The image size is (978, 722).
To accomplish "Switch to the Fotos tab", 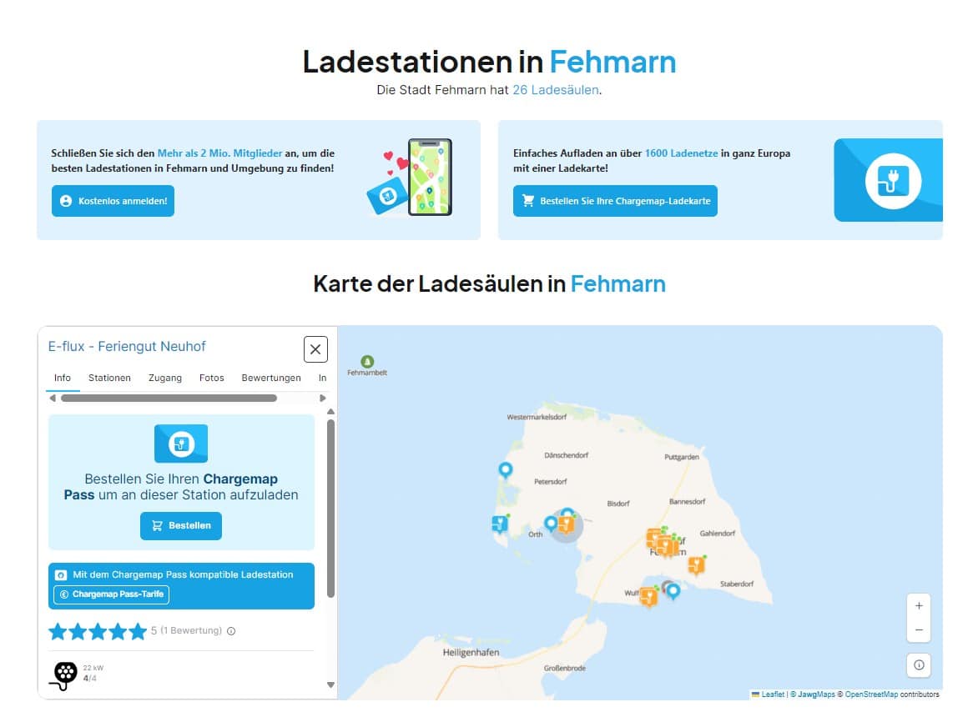I will tap(212, 378).
